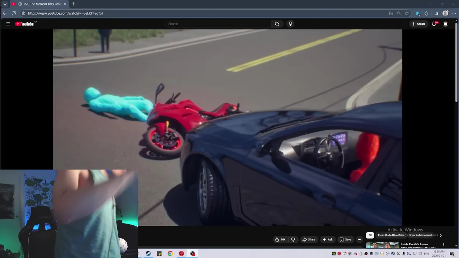Click the Share button
Image resolution: width=459 pixels, height=258 pixels.
pyautogui.click(x=309, y=239)
